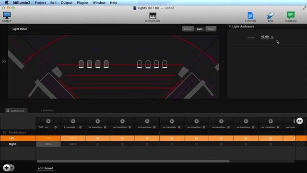Toggle the Right ambiance circle in ninth column
The image size is (307, 173).
[x=246, y=144]
